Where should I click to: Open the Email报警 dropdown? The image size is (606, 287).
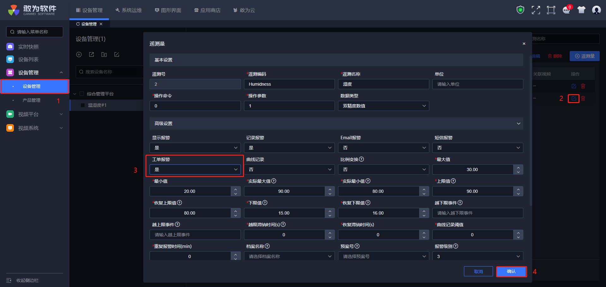[x=383, y=148]
